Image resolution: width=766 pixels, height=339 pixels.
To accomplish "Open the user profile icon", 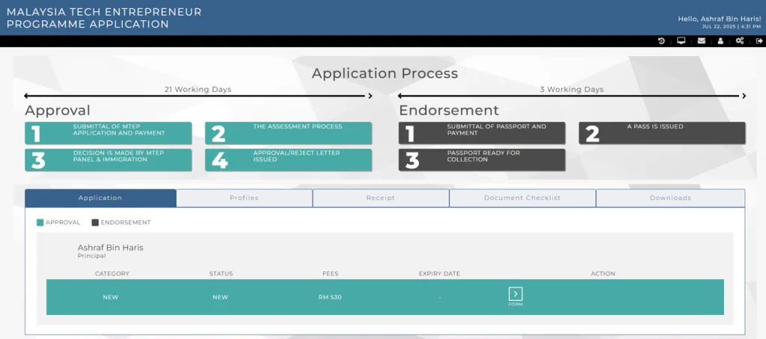I will click(720, 41).
